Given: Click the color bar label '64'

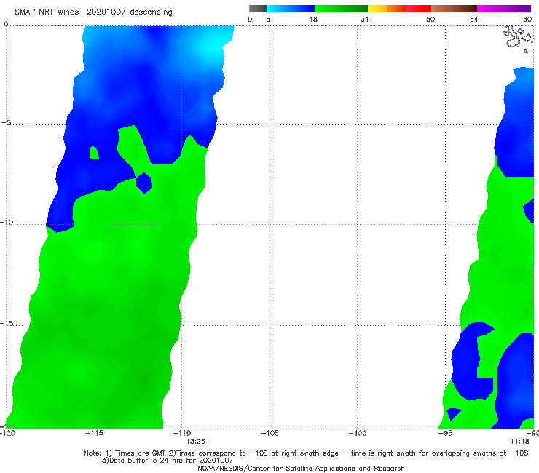Looking at the screenshot, I should pos(474,20).
